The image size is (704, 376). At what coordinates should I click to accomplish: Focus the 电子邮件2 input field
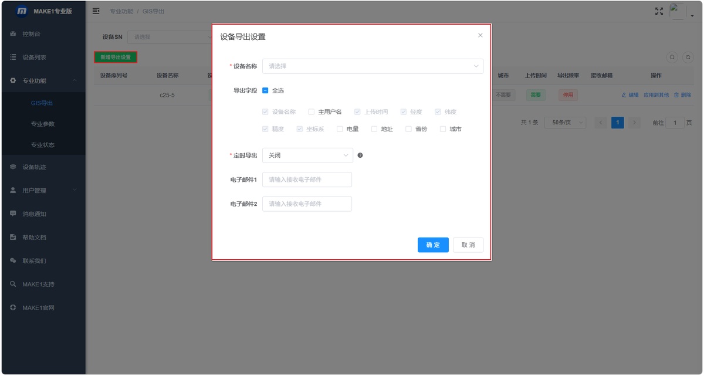click(x=307, y=204)
